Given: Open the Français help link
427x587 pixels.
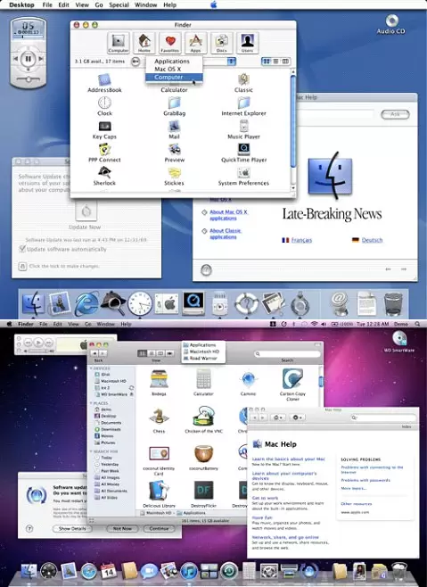Looking at the screenshot, I should [x=301, y=240].
